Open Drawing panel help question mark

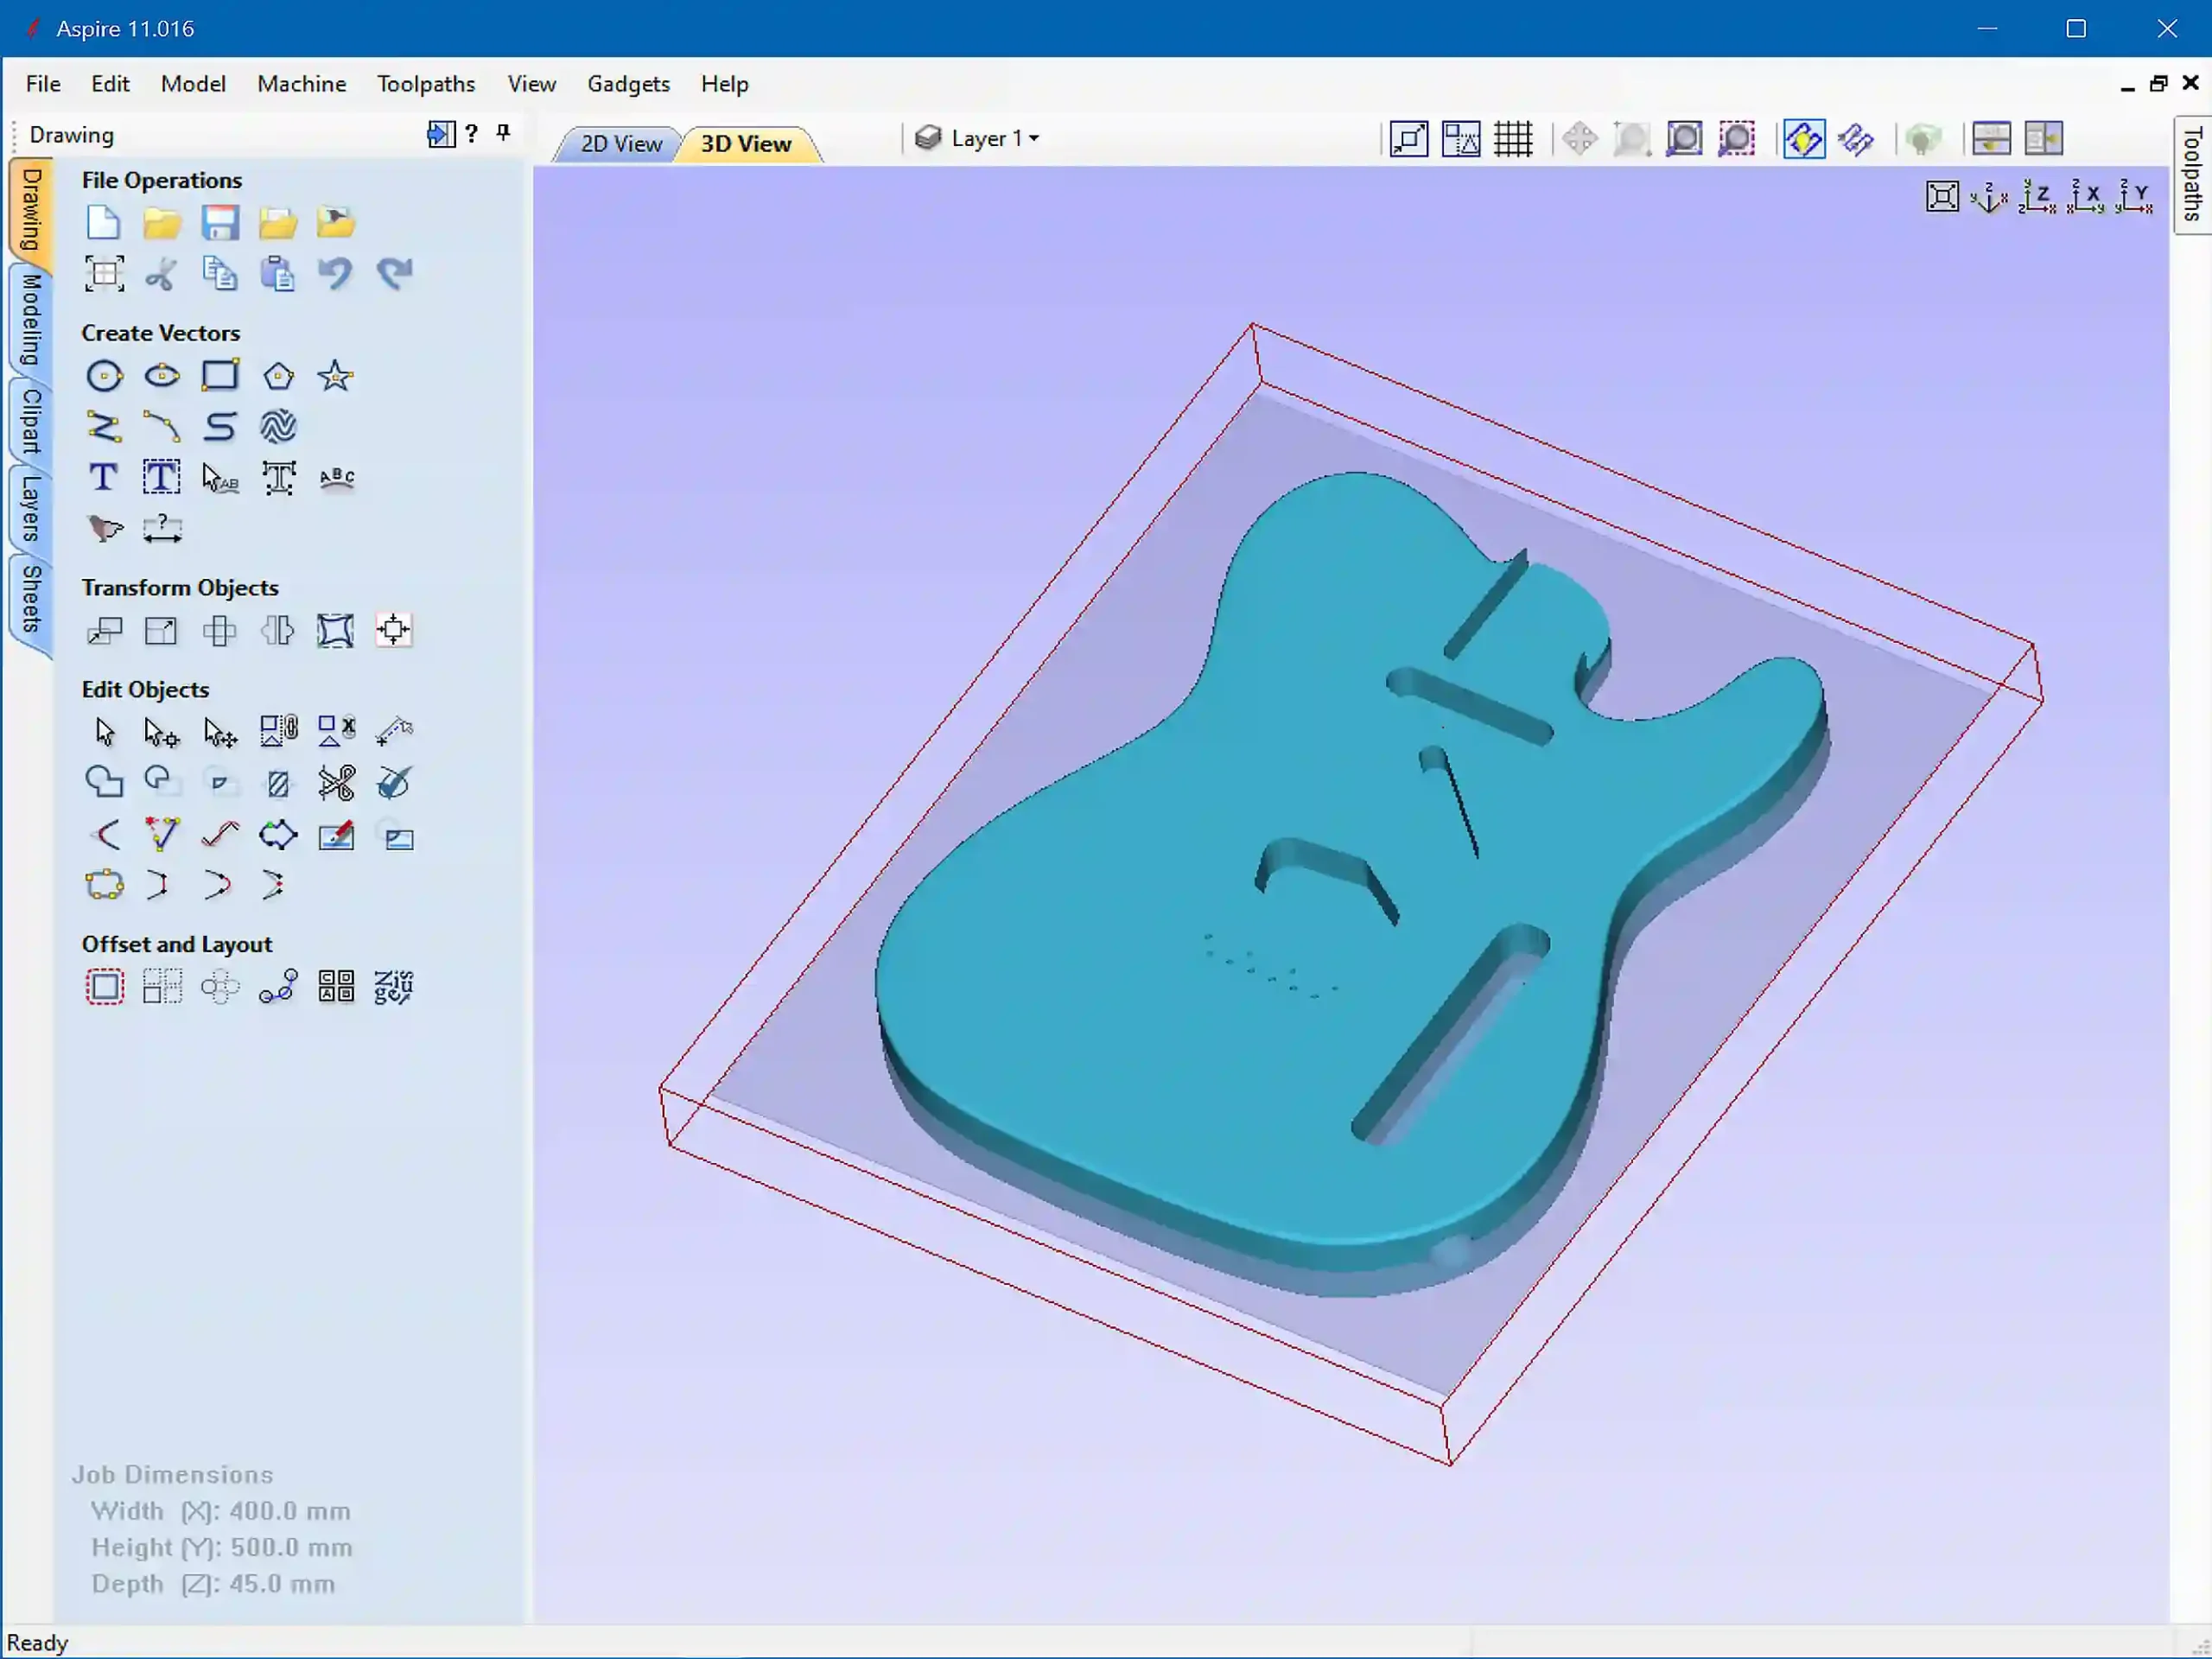[472, 133]
